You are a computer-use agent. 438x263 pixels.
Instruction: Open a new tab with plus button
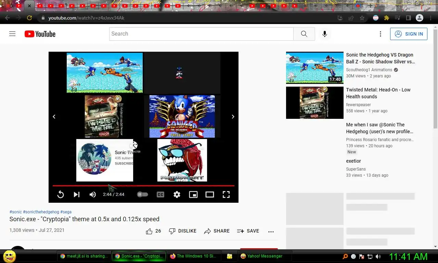click(x=370, y=6)
